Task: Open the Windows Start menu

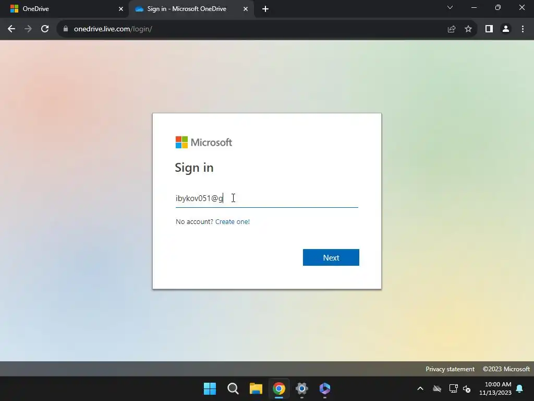Action: [x=210, y=388]
